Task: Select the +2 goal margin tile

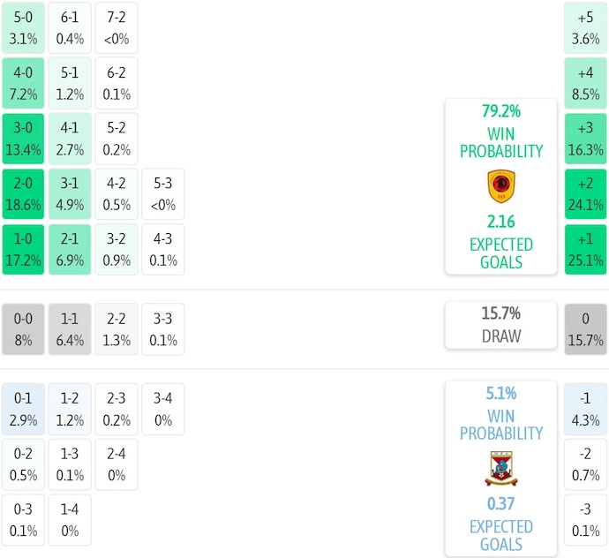Action: click(586, 194)
